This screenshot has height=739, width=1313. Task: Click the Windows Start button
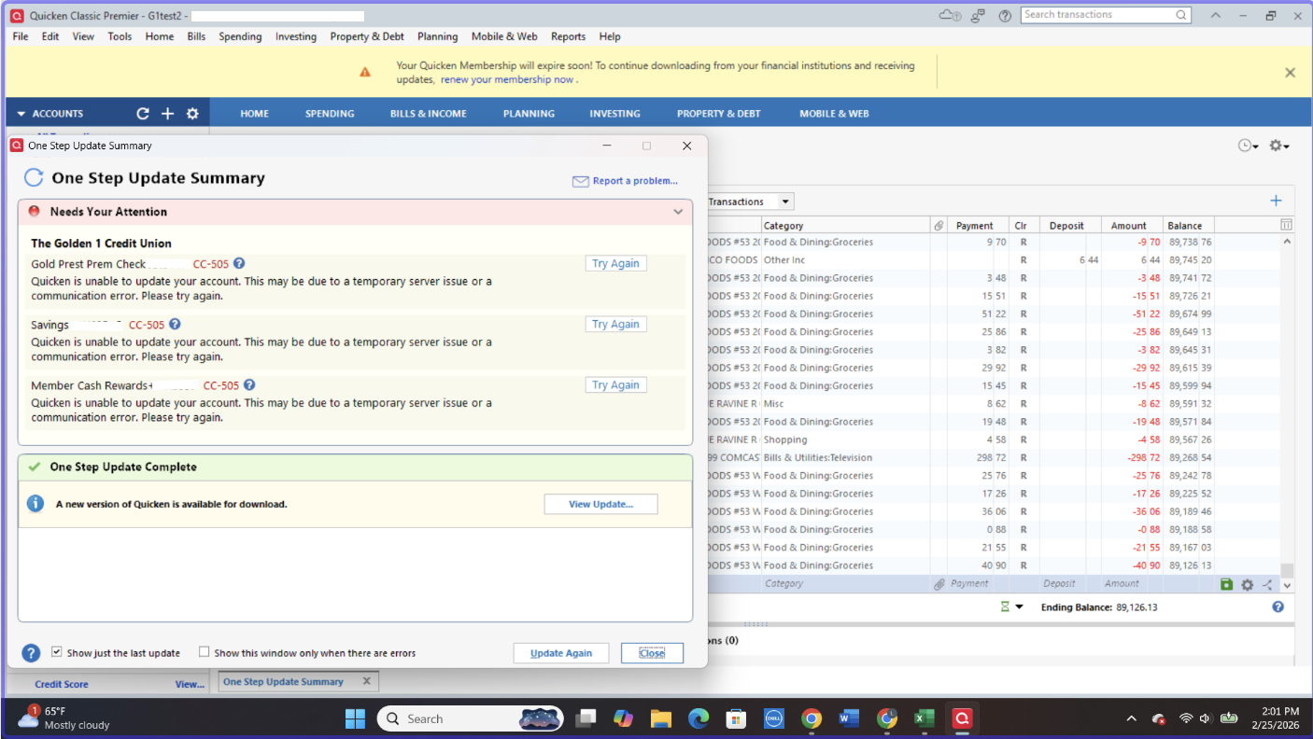coord(356,718)
